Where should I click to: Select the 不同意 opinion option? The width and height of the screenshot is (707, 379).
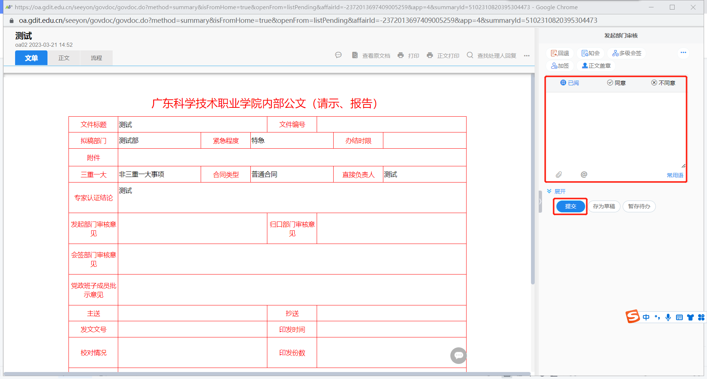[663, 83]
